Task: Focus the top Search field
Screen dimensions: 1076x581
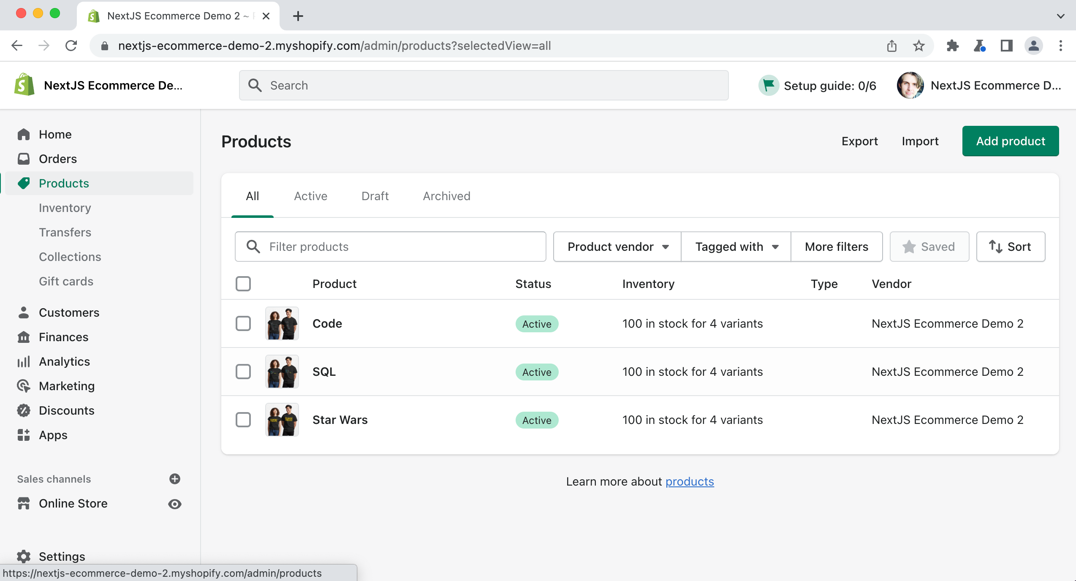Action: tap(484, 85)
